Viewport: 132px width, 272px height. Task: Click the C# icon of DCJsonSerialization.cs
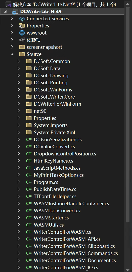tap(29, 139)
